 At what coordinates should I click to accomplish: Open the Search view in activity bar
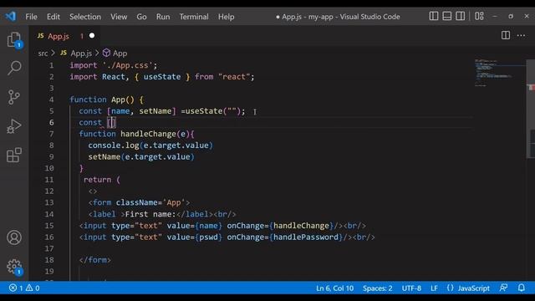(14, 68)
